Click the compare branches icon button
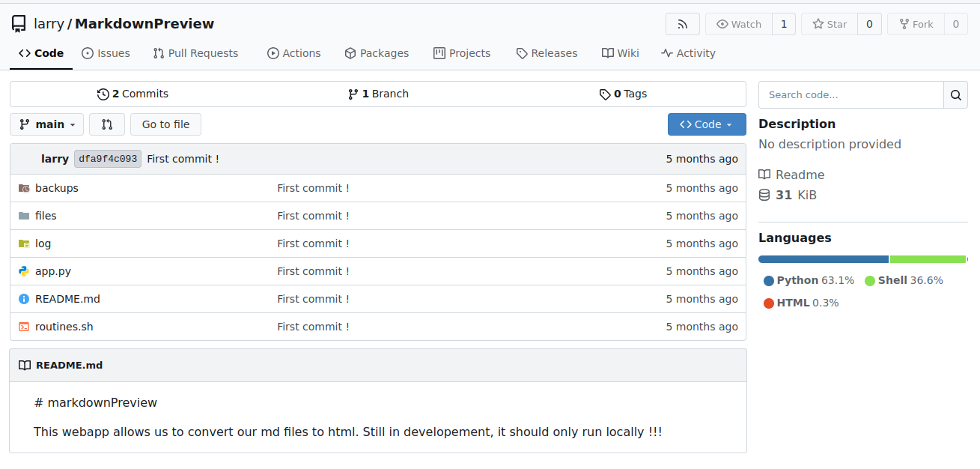The height and width of the screenshot is (469, 980). pyautogui.click(x=107, y=124)
